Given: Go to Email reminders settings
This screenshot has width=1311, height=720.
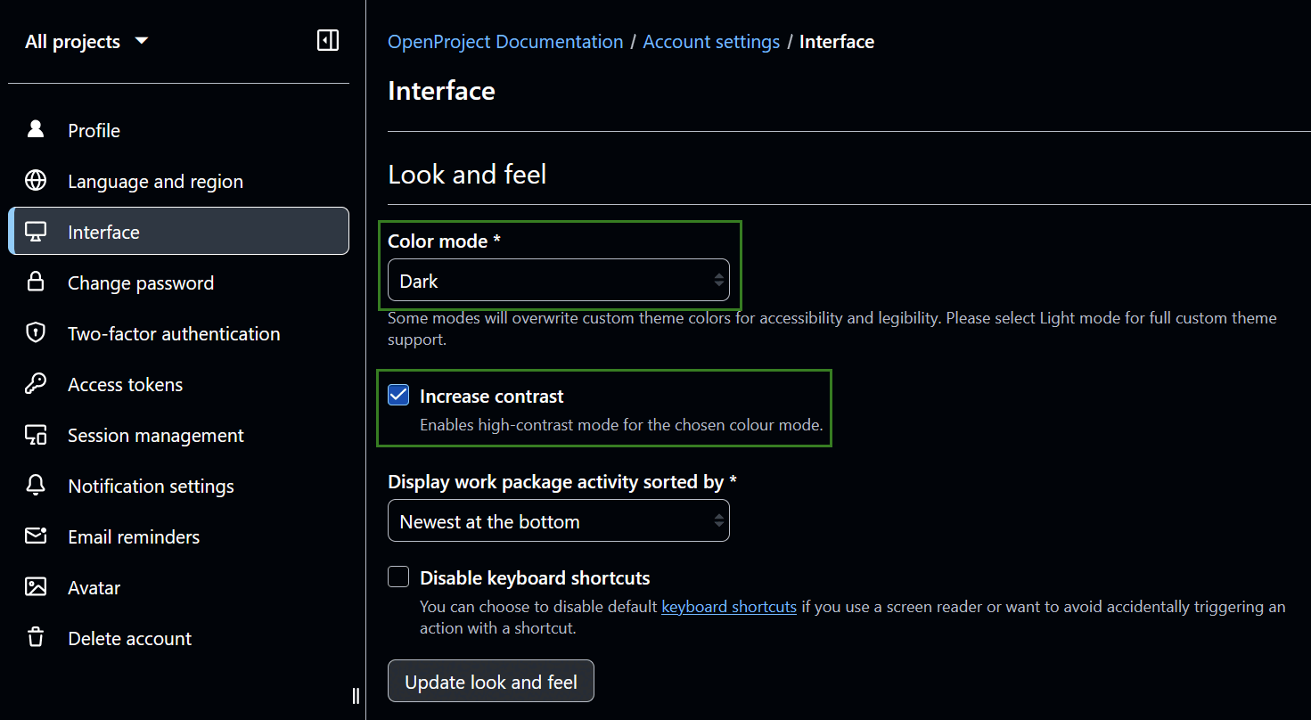Looking at the screenshot, I should [x=134, y=536].
